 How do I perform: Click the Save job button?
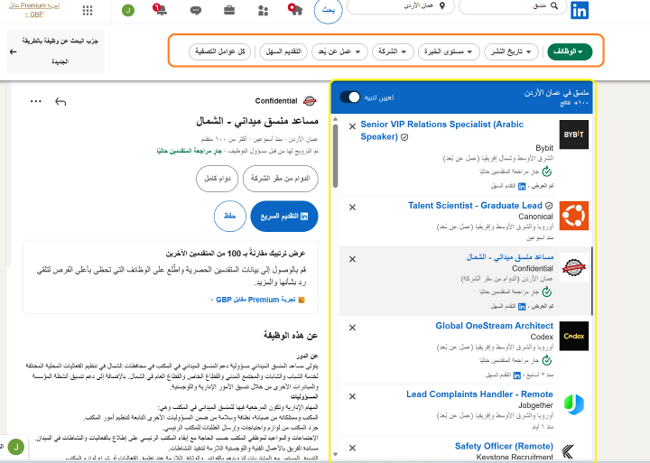(x=230, y=217)
